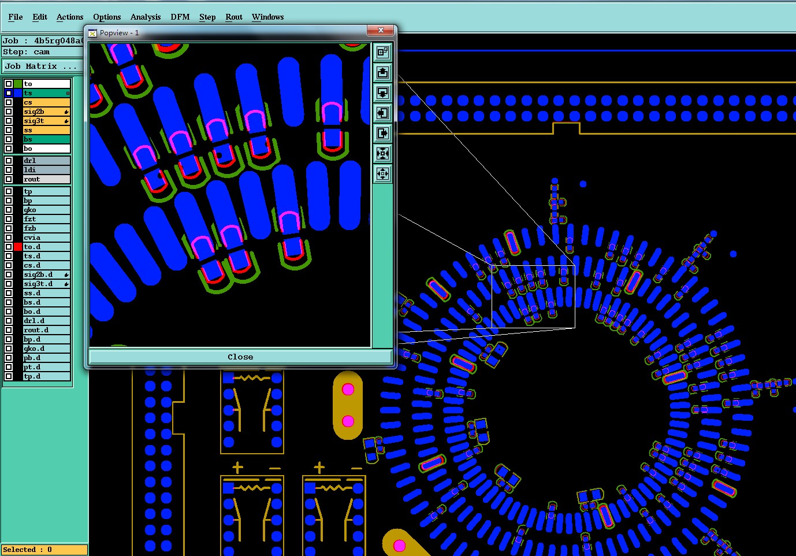
Task: Toggle display checkbox for rout layer
Action: (x=9, y=179)
